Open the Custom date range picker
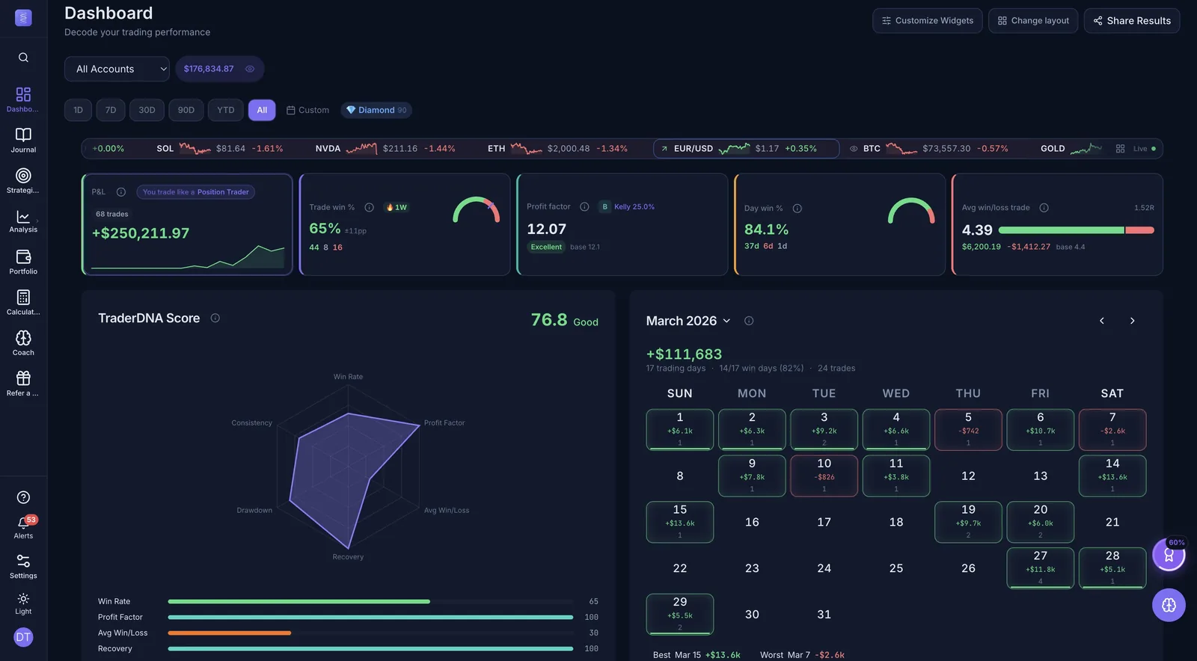Image resolution: width=1197 pixels, height=661 pixels. 307,110
